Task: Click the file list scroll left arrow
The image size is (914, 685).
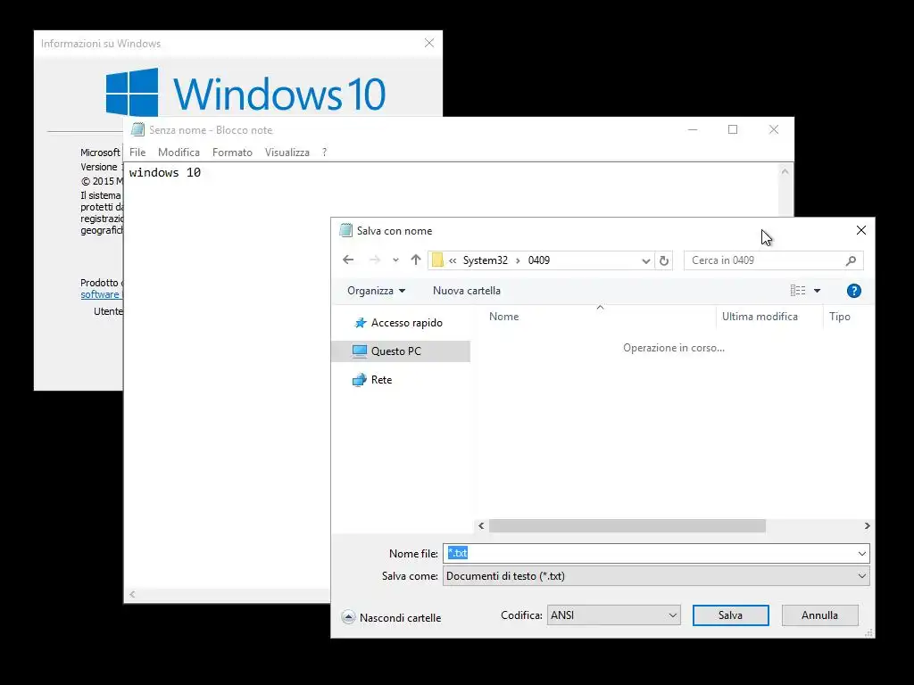Action: pos(481,526)
